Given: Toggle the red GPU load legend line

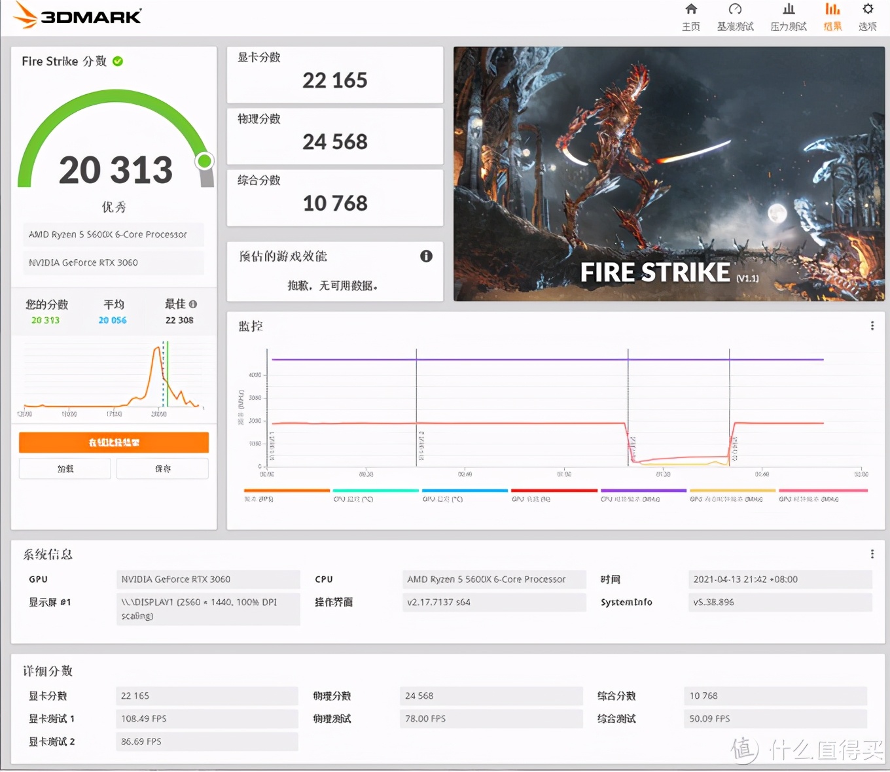Looking at the screenshot, I should [554, 491].
